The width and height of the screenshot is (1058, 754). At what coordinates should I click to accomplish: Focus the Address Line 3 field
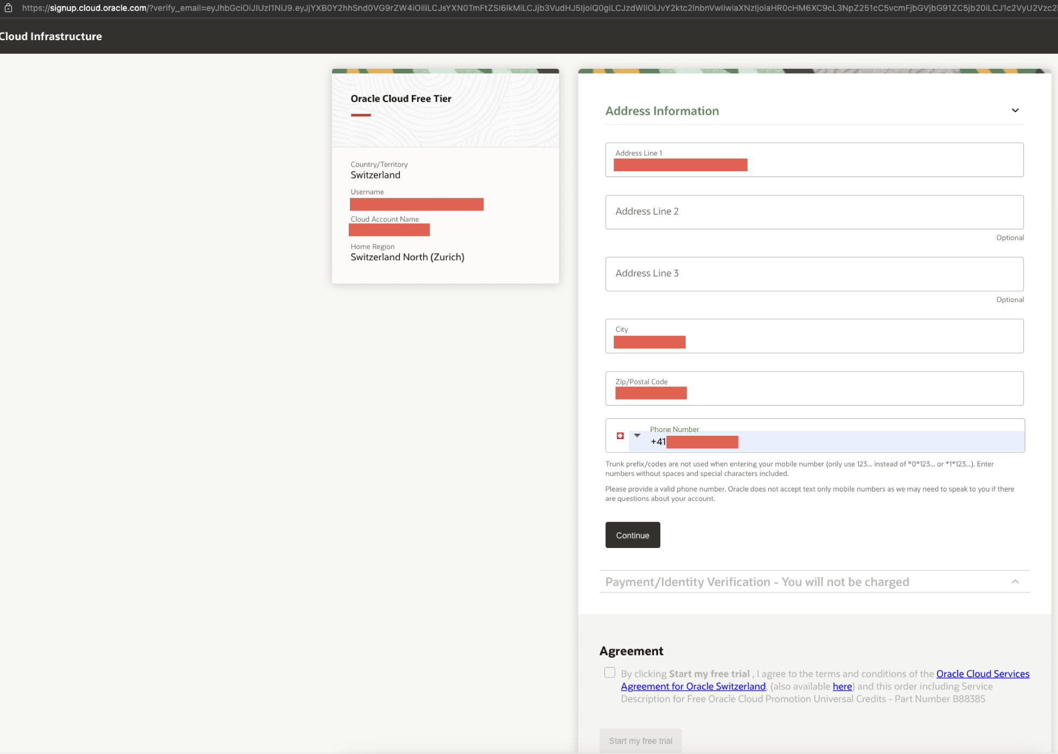click(814, 274)
